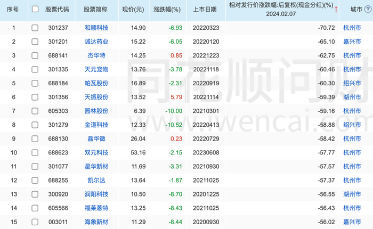373x229 pixels.
Task: Click the listing date 20200930
Action: 206,222
